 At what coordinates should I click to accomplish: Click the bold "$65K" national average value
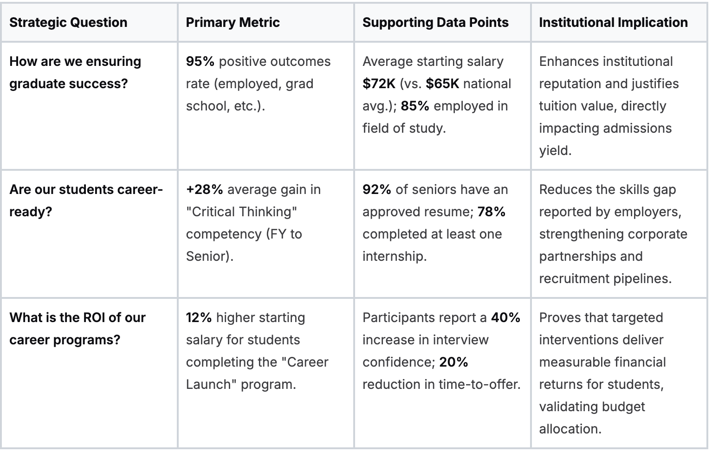pyautogui.click(x=442, y=84)
